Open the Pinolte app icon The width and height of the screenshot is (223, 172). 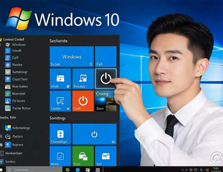[8, 65]
